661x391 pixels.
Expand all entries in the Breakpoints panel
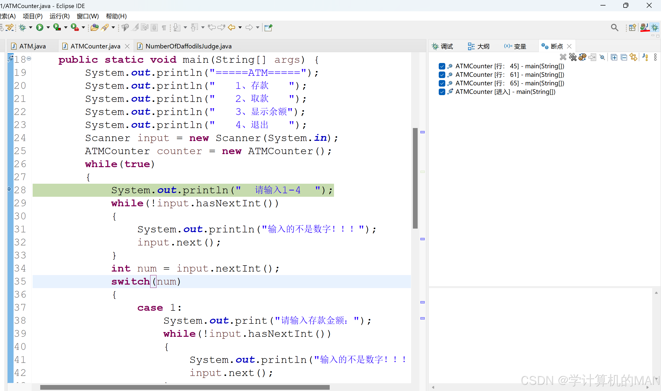click(x=614, y=57)
